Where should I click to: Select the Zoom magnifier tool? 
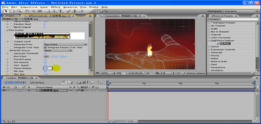pyautogui.click(x=19, y=11)
